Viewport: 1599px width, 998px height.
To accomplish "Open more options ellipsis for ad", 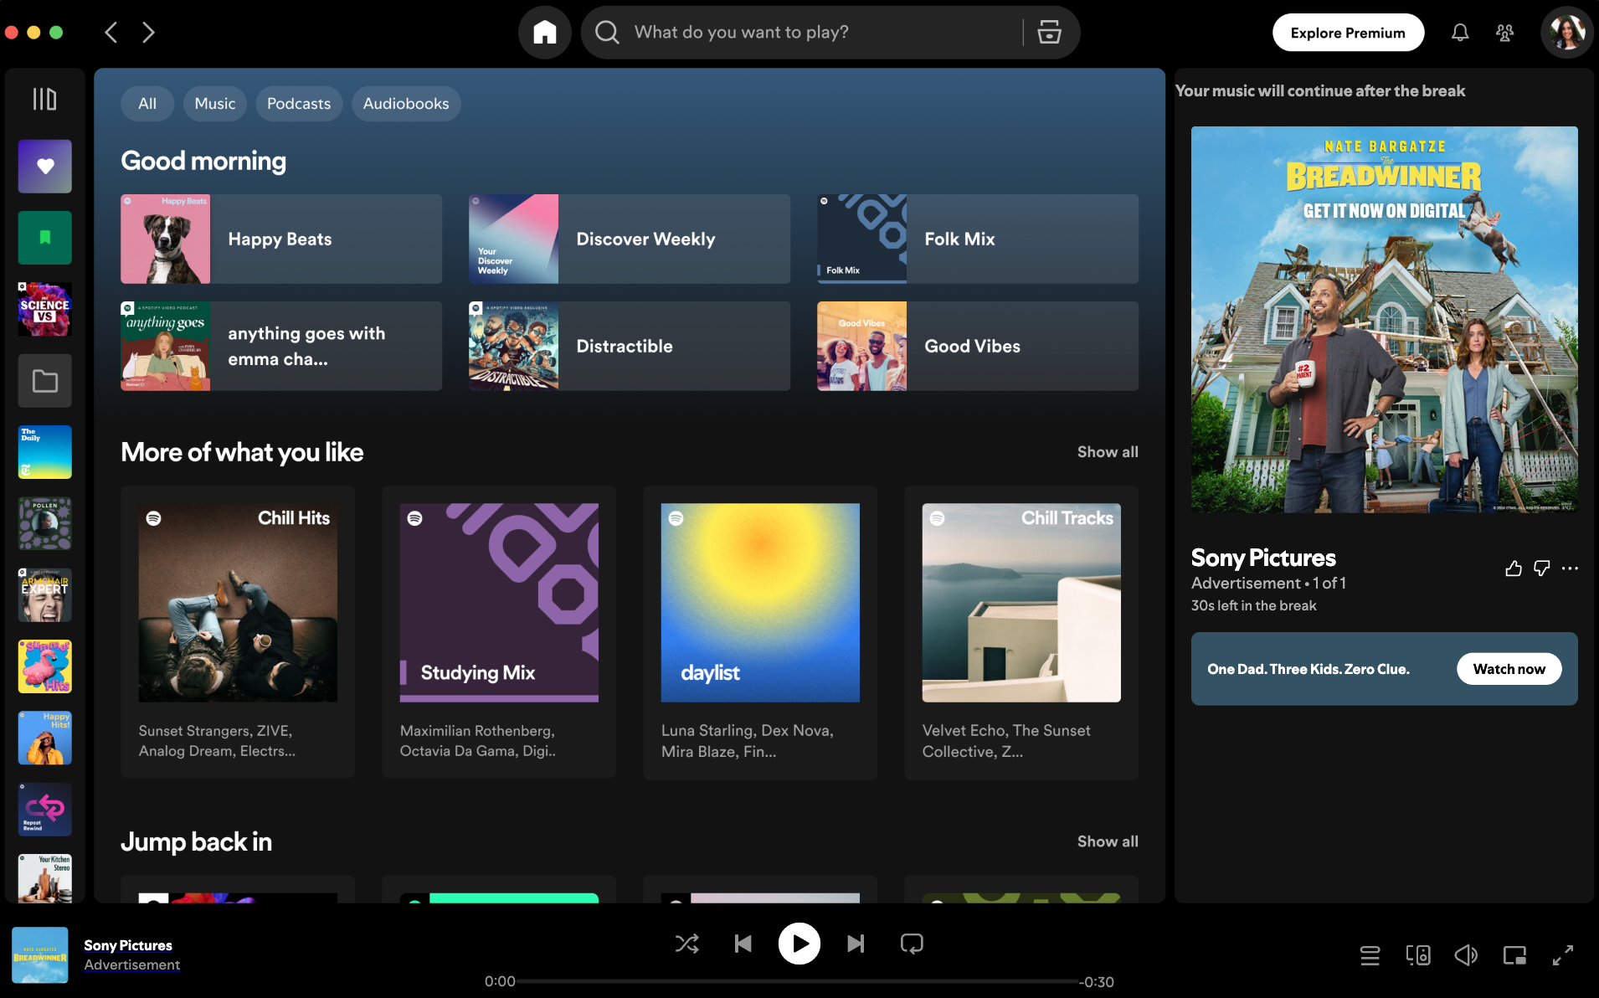I will [x=1570, y=569].
